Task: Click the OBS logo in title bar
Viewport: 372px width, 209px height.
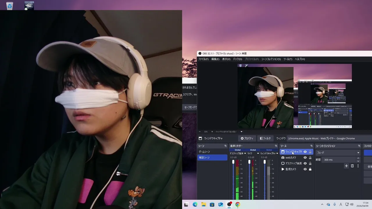Action: [x=200, y=53]
